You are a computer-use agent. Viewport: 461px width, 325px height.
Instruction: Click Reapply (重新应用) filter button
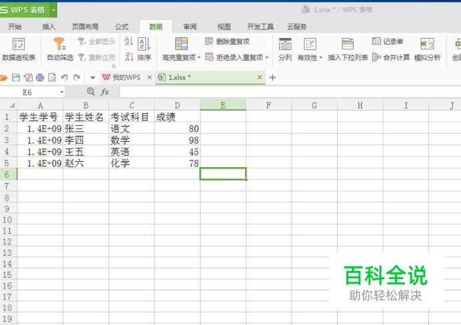(x=97, y=57)
